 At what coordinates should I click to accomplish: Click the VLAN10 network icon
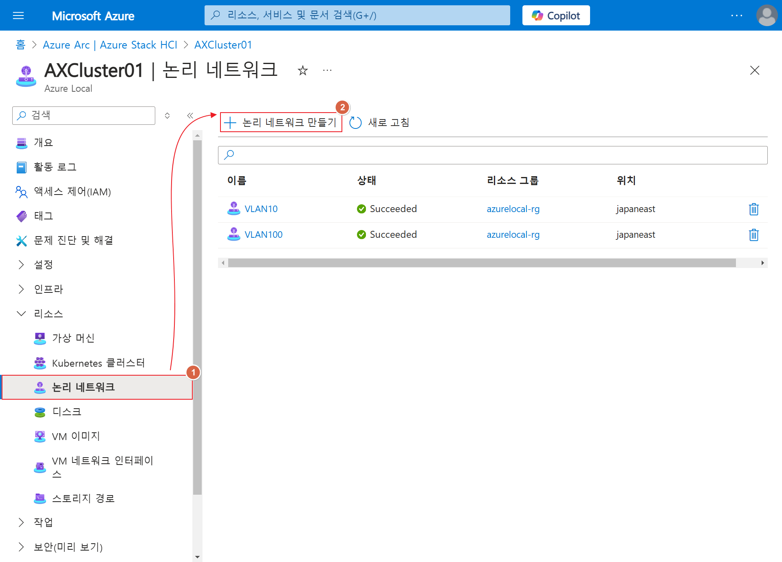pyautogui.click(x=234, y=208)
